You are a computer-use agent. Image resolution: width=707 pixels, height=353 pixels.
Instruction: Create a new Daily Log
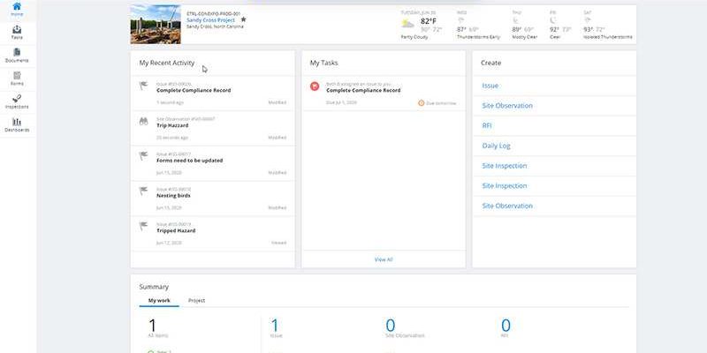(496, 146)
